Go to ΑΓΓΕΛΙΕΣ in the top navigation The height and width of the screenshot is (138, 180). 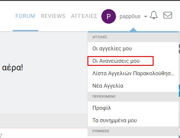[x=84, y=16]
